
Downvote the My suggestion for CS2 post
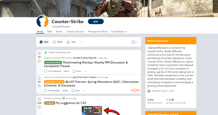coord(39,107)
